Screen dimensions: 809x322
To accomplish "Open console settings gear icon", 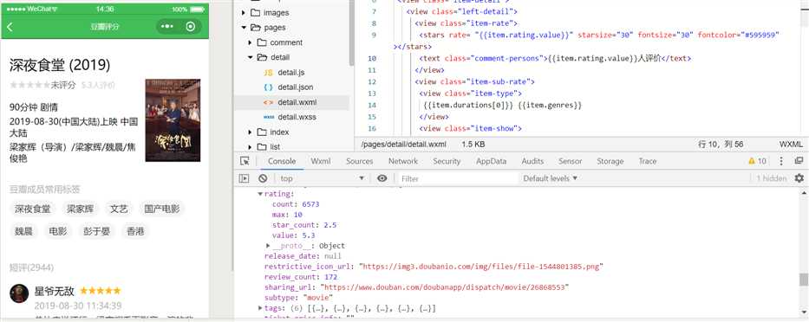I will [x=799, y=178].
